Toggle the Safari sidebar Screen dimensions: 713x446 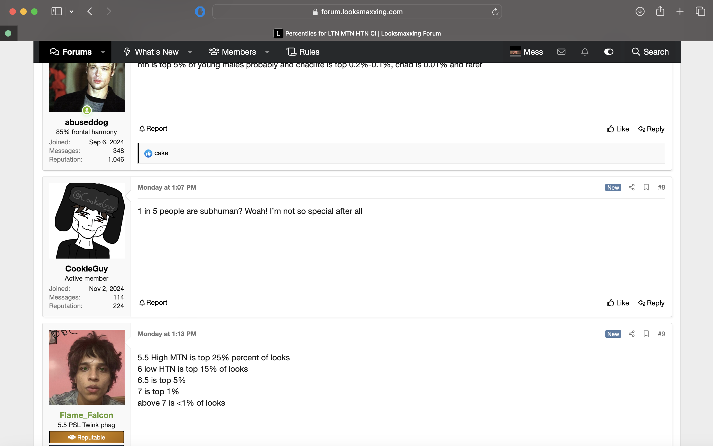pos(56,12)
